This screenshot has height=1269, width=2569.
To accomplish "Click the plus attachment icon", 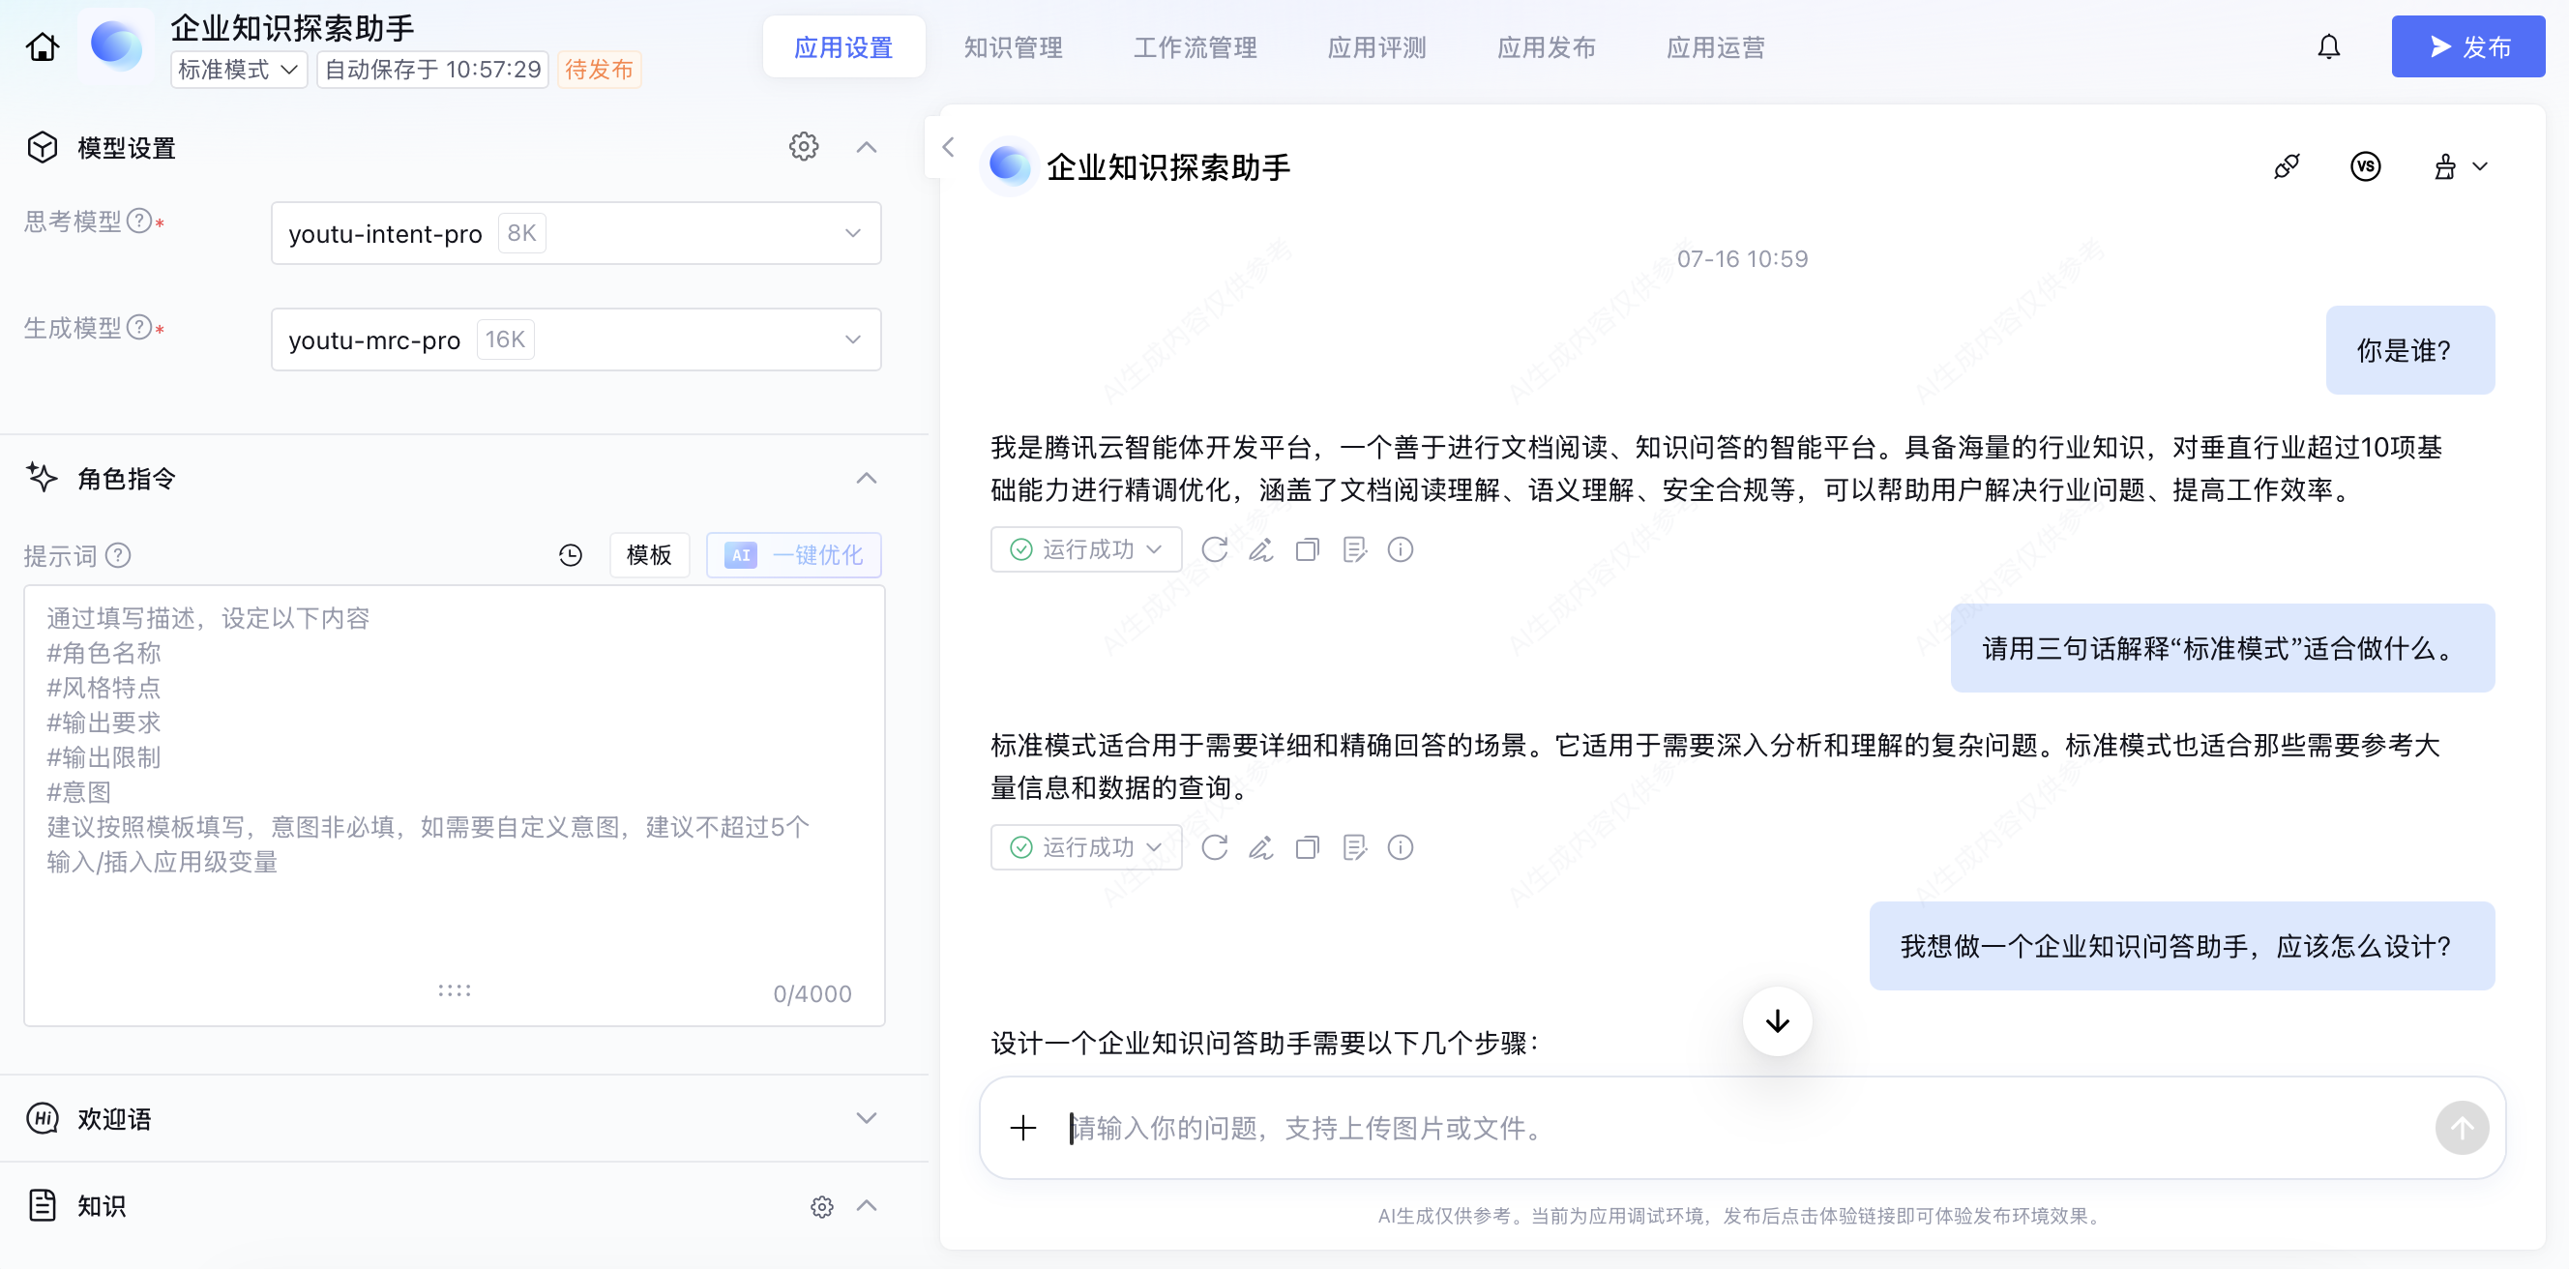I will click(1023, 1129).
